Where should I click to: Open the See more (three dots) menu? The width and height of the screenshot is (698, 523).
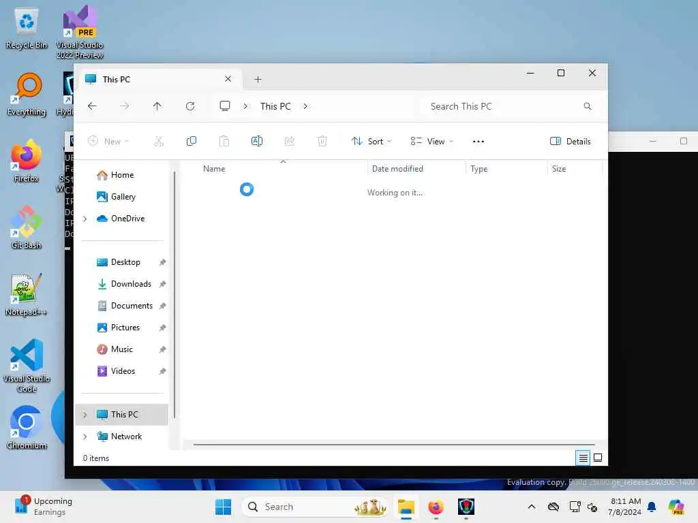[478, 142]
